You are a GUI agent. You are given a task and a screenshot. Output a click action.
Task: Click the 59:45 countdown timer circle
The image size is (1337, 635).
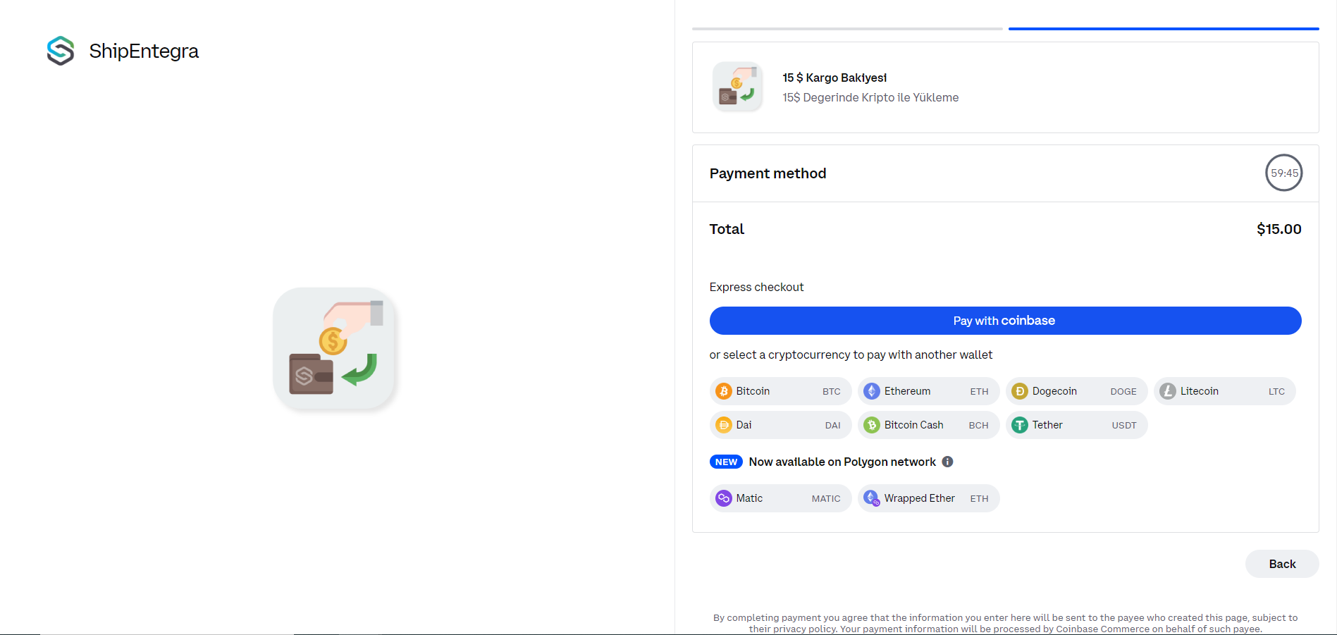pos(1284,173)
